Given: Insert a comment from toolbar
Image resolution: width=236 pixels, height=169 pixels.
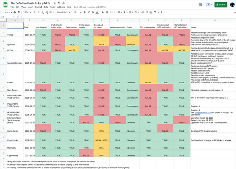Looking at the screenshot, I should [x=147, y=12].
